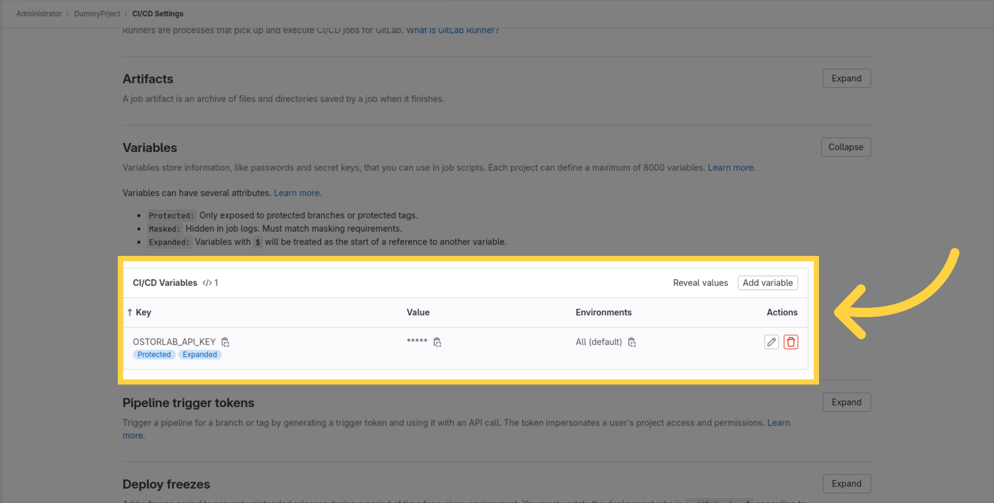Delete the OSTORLAB_API_KEY variable
Image resolution: width=994 pixels, height=503 pixels.
791,342
